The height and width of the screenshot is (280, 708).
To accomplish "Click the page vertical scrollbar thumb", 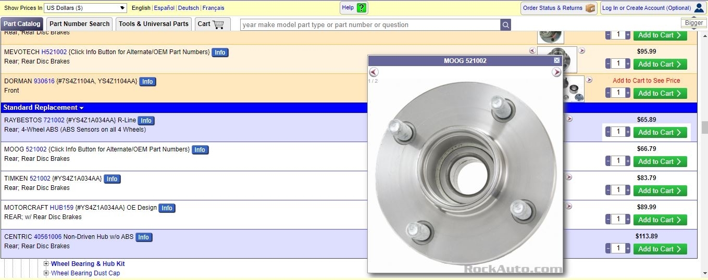I will coord(704,128).
